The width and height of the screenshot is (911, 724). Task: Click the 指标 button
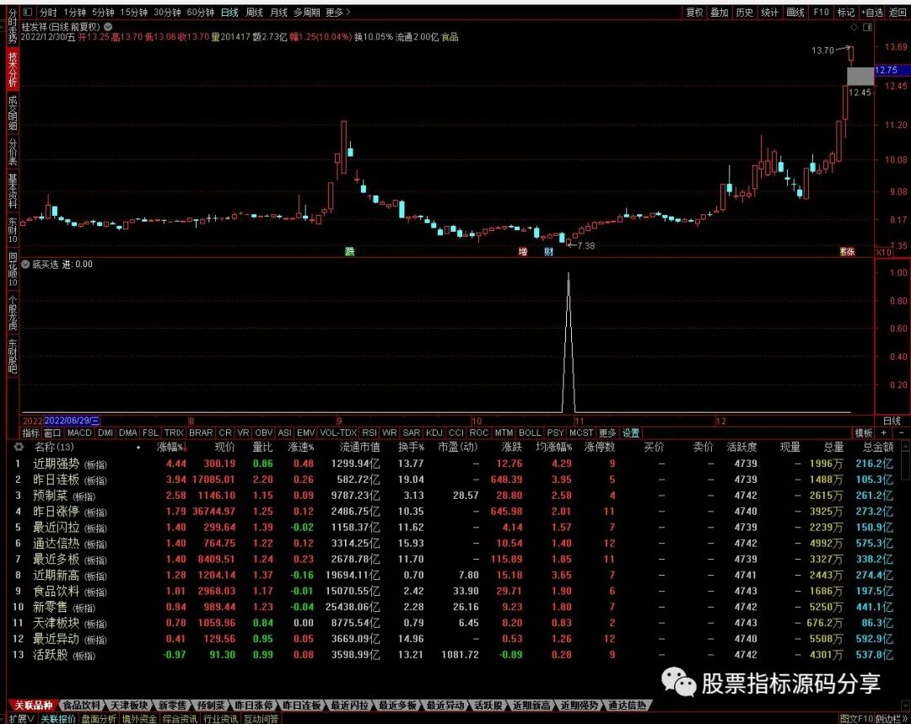click(x=31, y=433)
